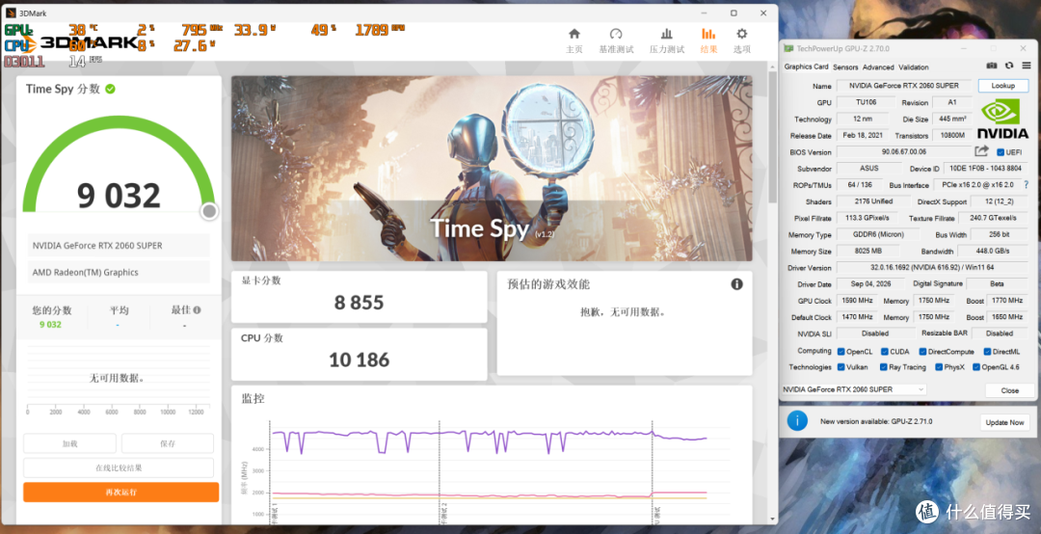1041x534 pixels.
Task: Click the BIOS Version field value
Action: [x=903, y=152]
